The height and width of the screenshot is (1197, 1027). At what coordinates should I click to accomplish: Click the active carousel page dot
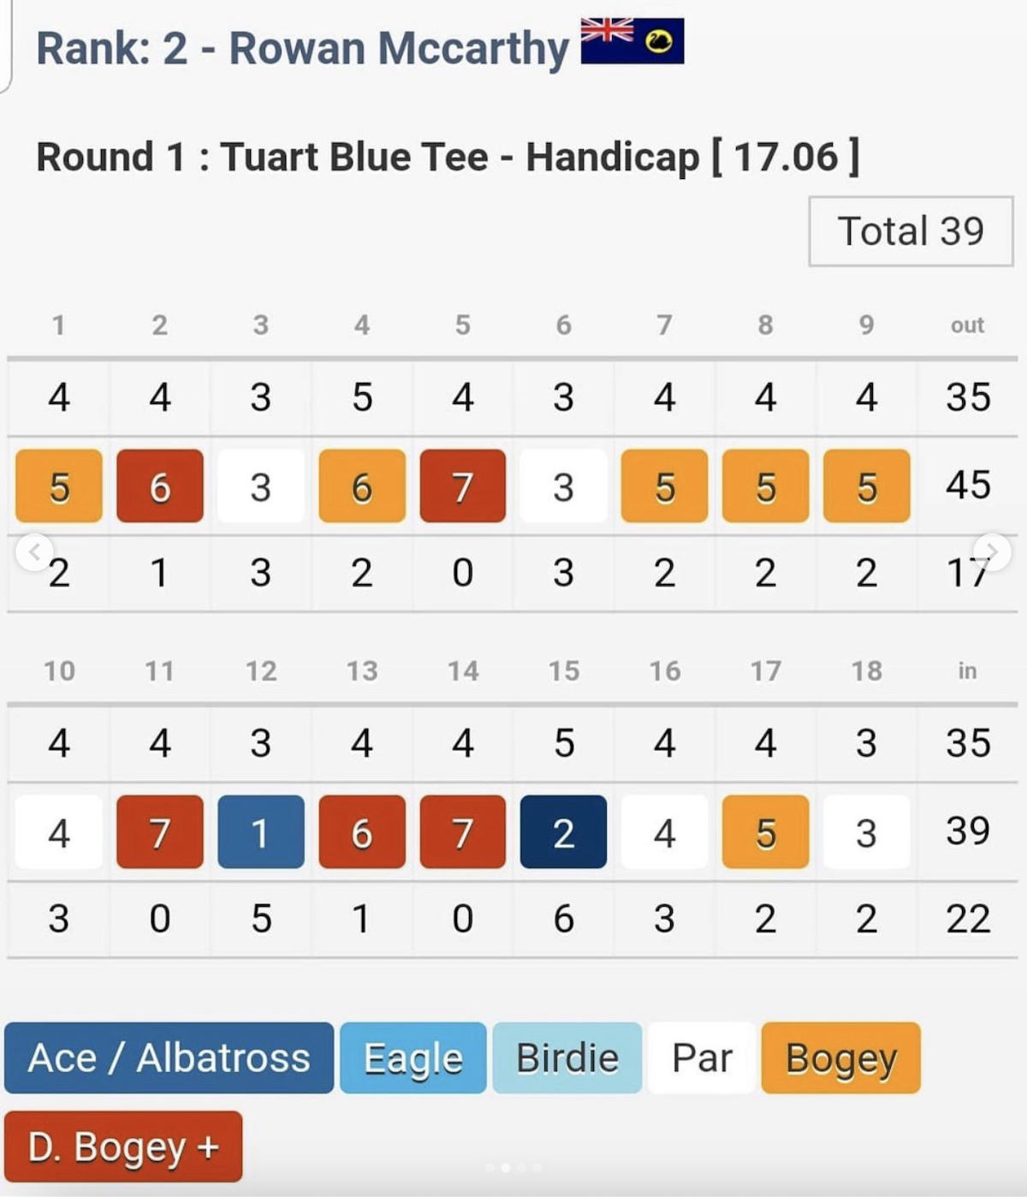click(505, 1167)
